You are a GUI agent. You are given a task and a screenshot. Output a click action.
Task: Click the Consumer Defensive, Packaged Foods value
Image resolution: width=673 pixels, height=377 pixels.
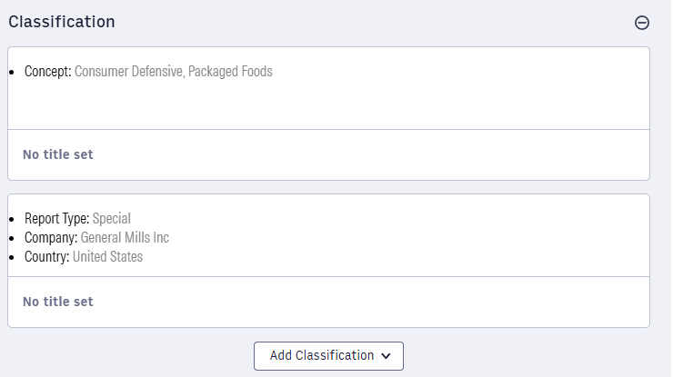coord(174,71)
